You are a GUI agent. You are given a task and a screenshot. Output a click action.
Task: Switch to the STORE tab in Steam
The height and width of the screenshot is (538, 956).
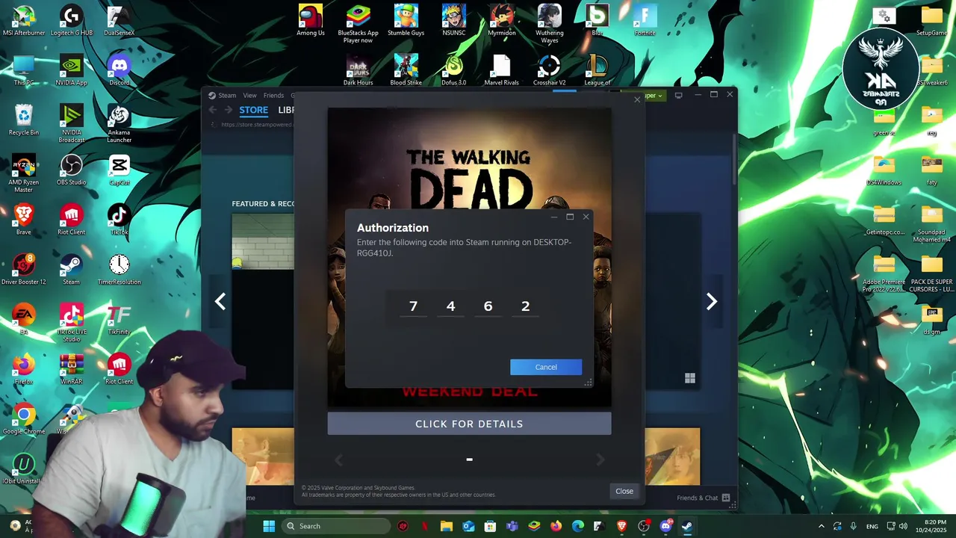[253, 110]
